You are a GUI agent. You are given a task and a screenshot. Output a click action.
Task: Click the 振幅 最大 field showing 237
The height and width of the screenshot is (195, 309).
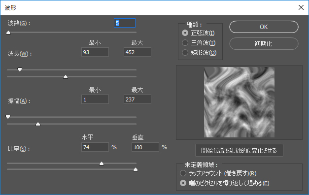(137, 99)
